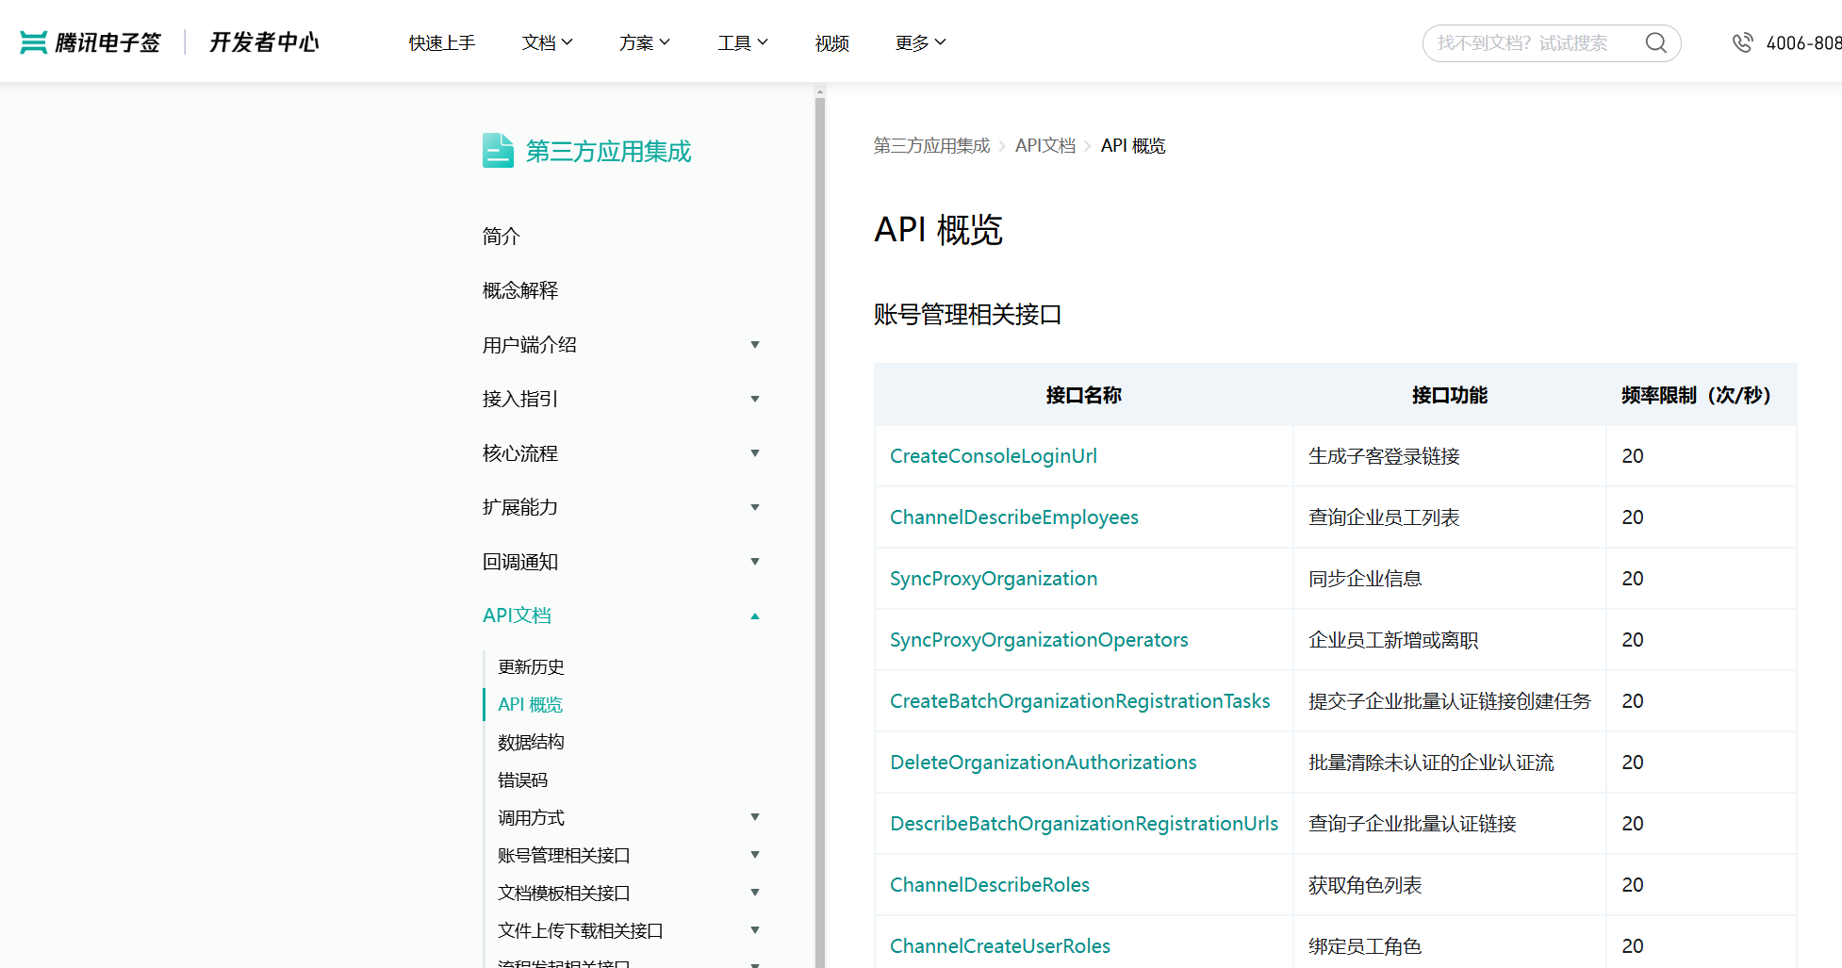Screen dimensions: 1842x968
Task: Expand 用户端介绍 arrow in sidebar
Action: point(755,345)
